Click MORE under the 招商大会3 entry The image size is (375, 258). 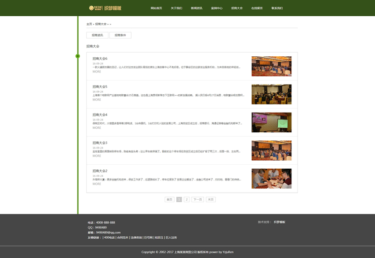click(x=97, y=156)
